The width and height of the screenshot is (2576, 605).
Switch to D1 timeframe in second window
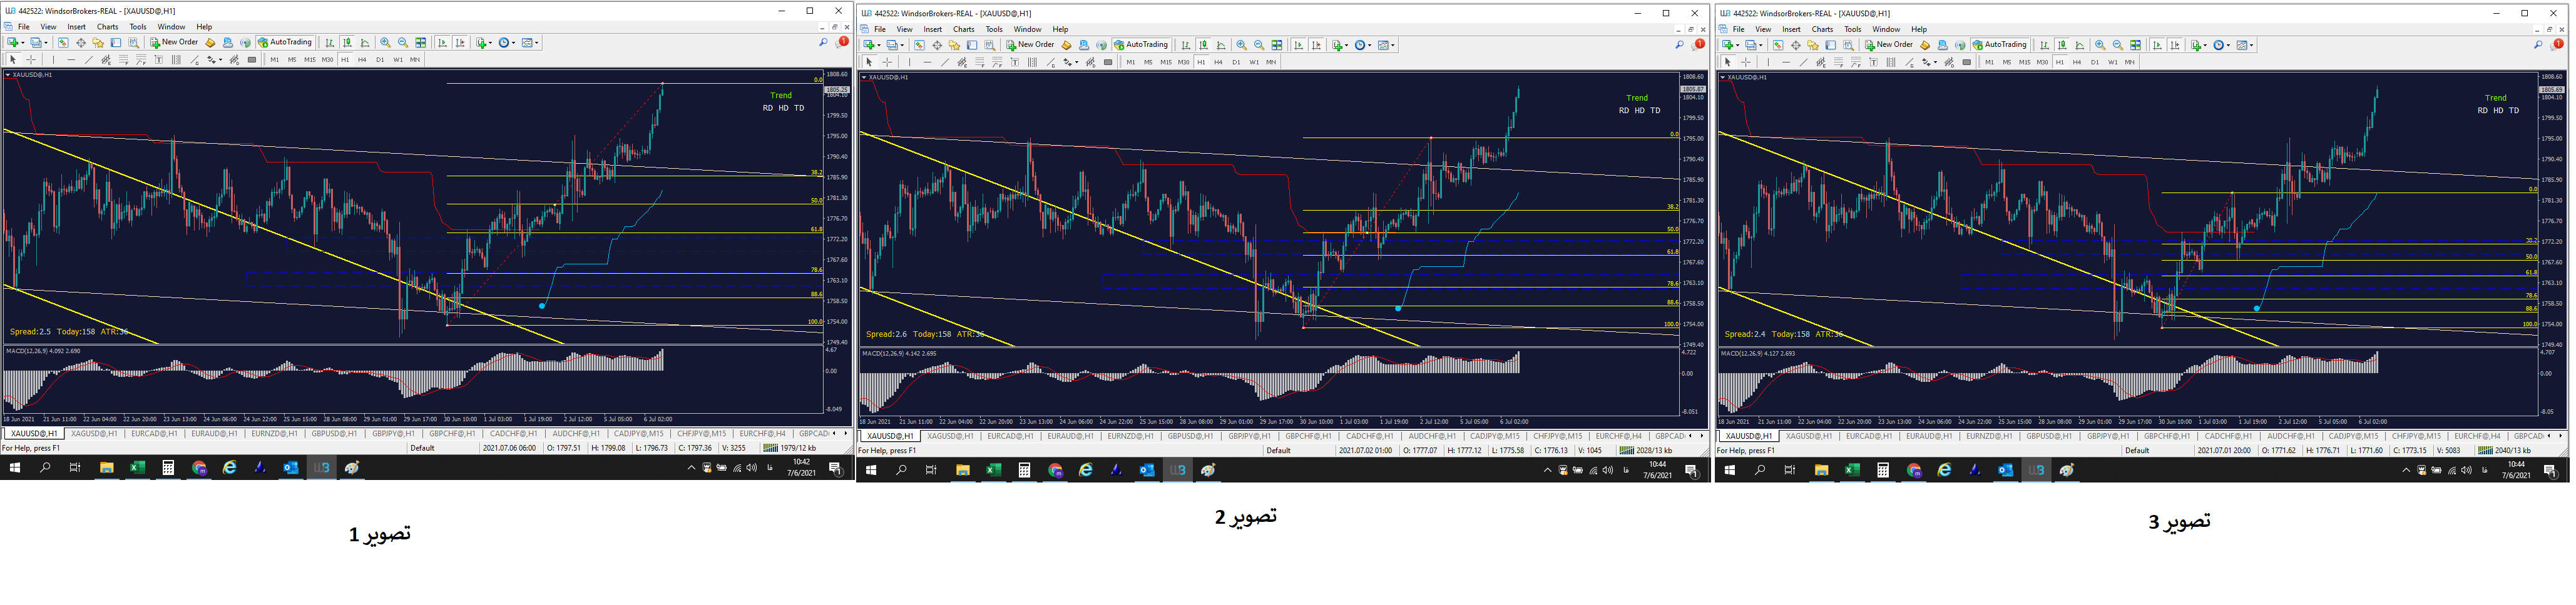coord(1237,62)
